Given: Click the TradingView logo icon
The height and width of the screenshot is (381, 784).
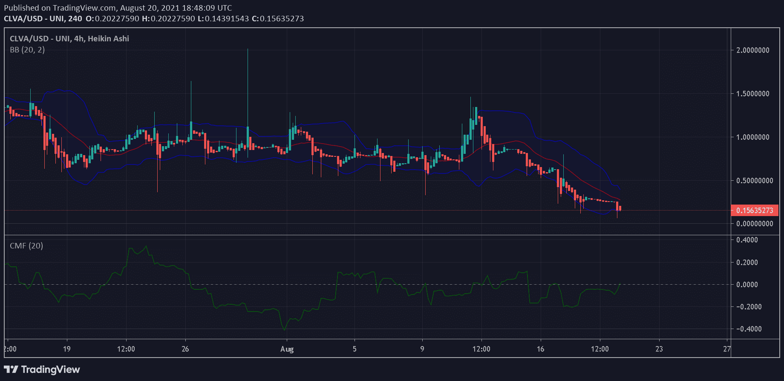Looking at the screenshot, I should 11,369.
